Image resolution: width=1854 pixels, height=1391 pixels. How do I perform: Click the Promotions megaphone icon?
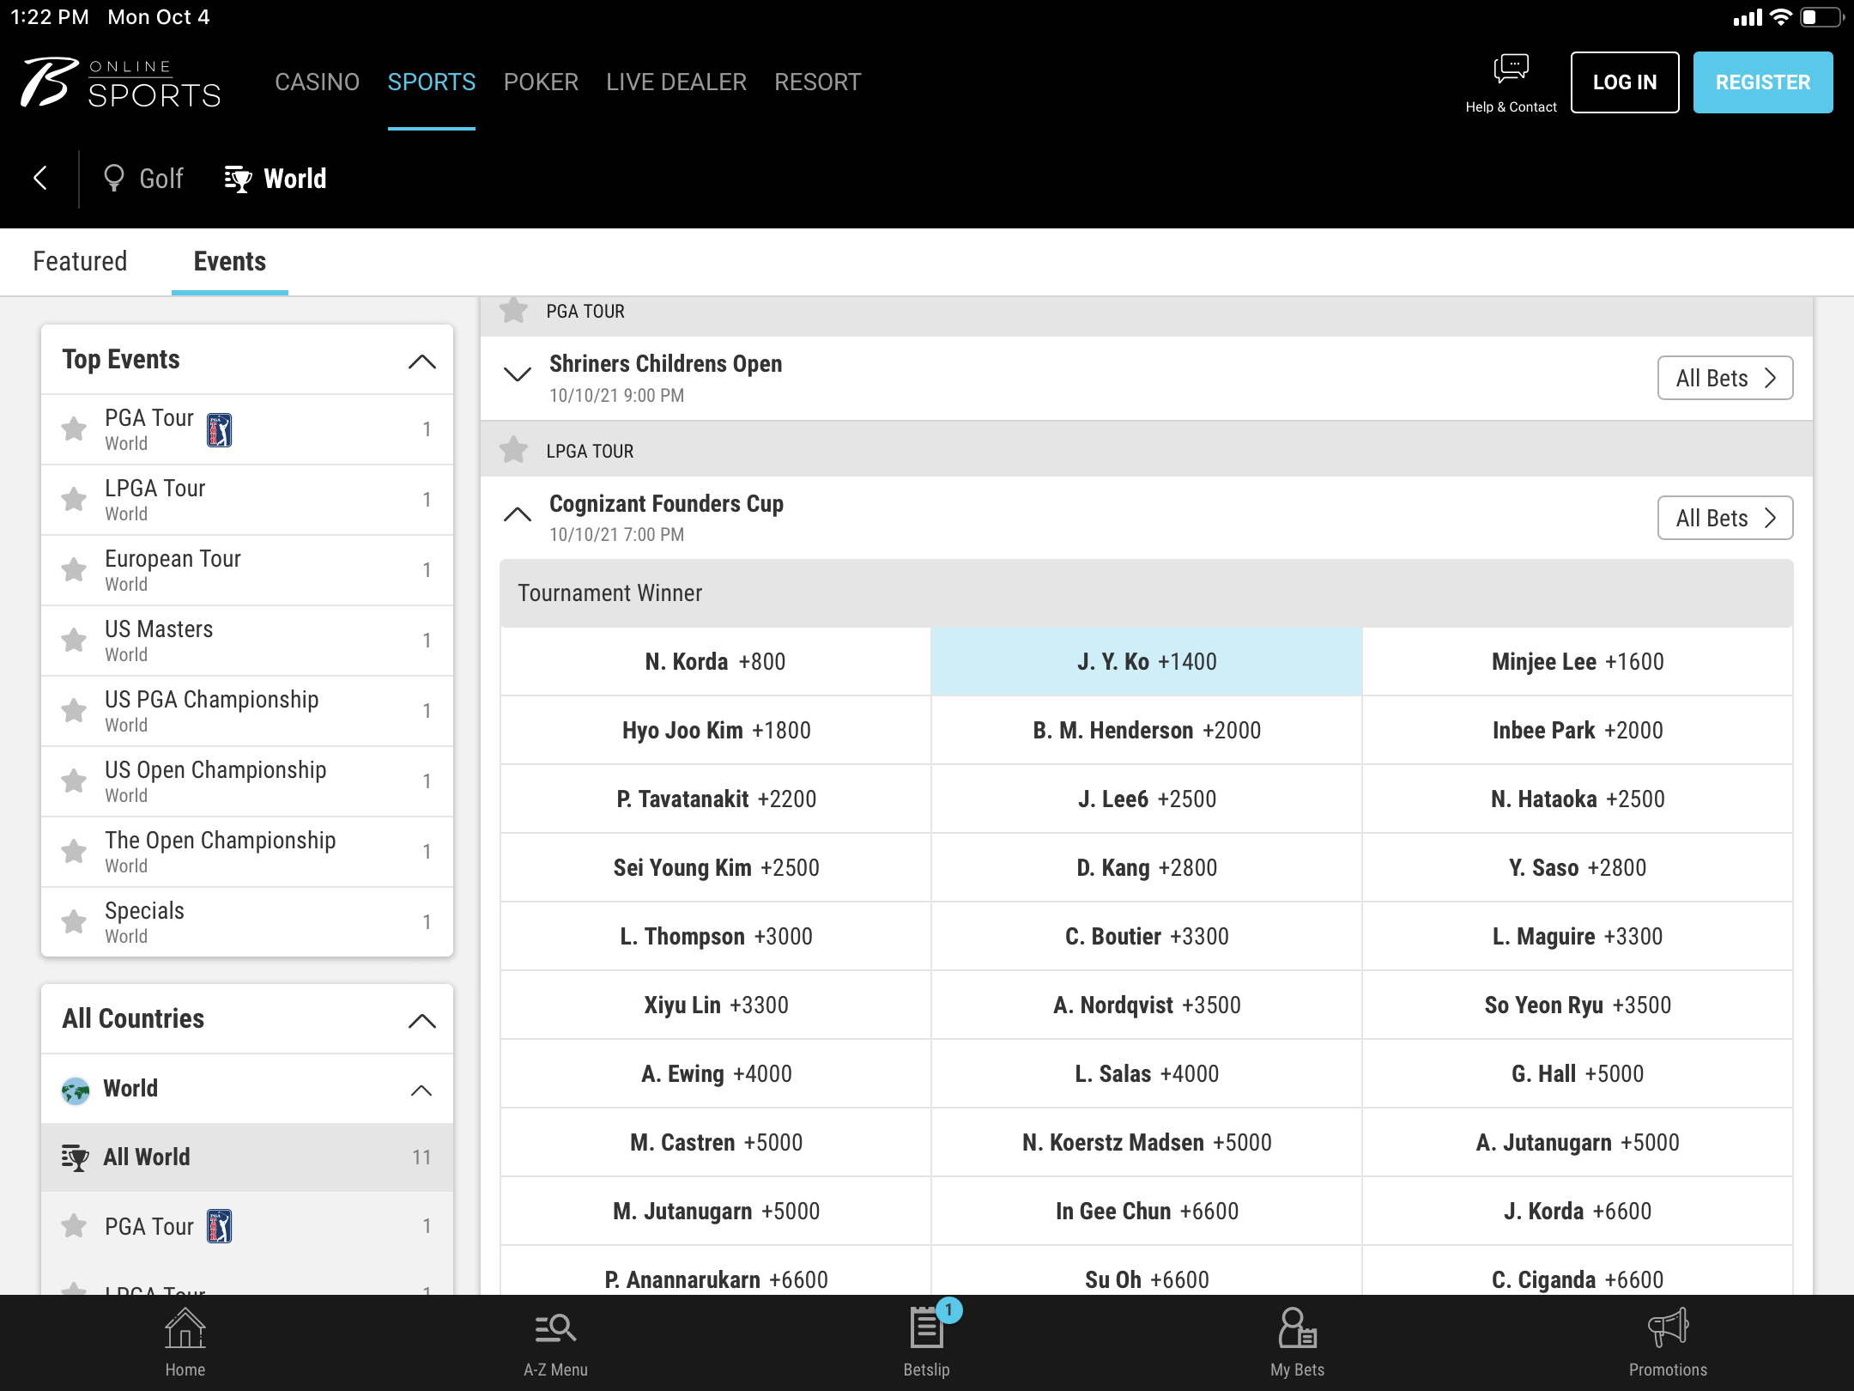[1667, 1331]
